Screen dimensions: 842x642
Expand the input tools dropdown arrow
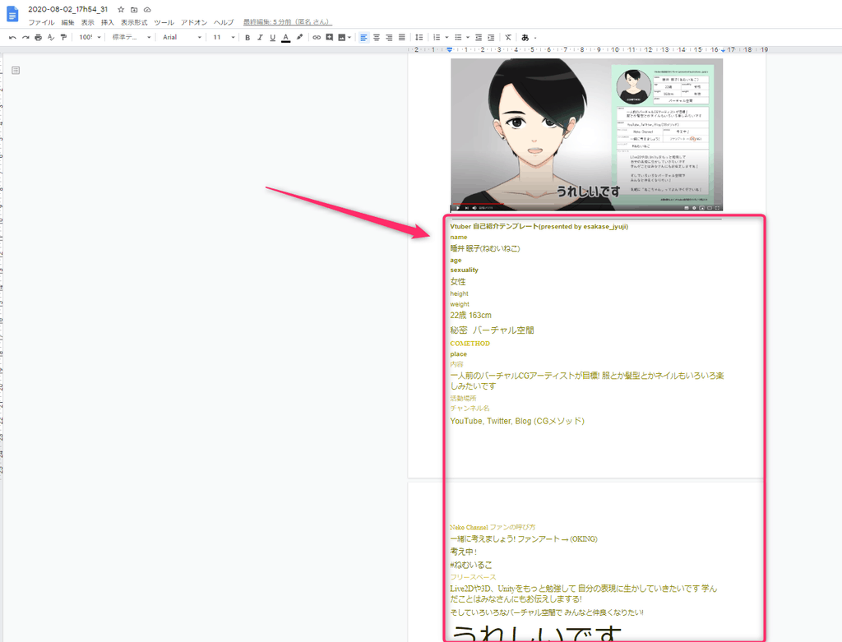534,38
